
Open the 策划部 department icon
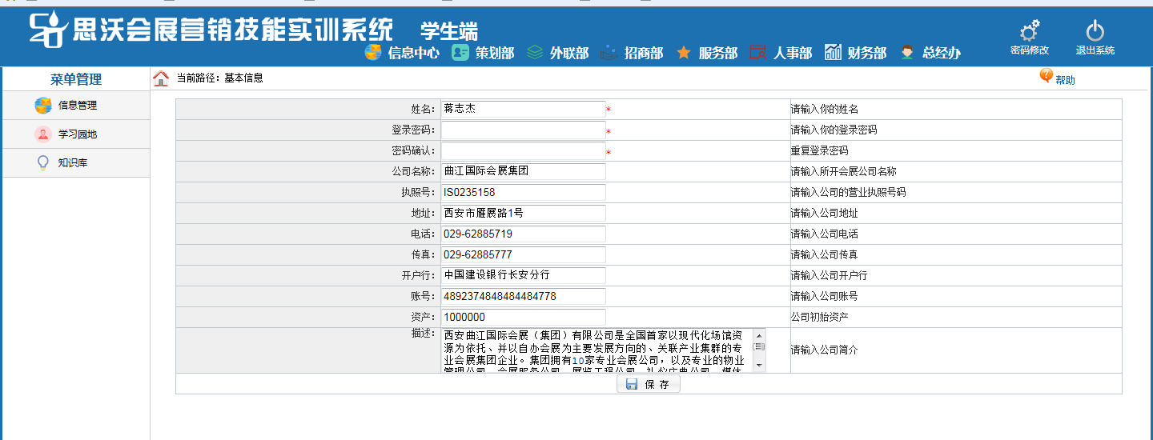pyautogui.click(x=460, y=53)
